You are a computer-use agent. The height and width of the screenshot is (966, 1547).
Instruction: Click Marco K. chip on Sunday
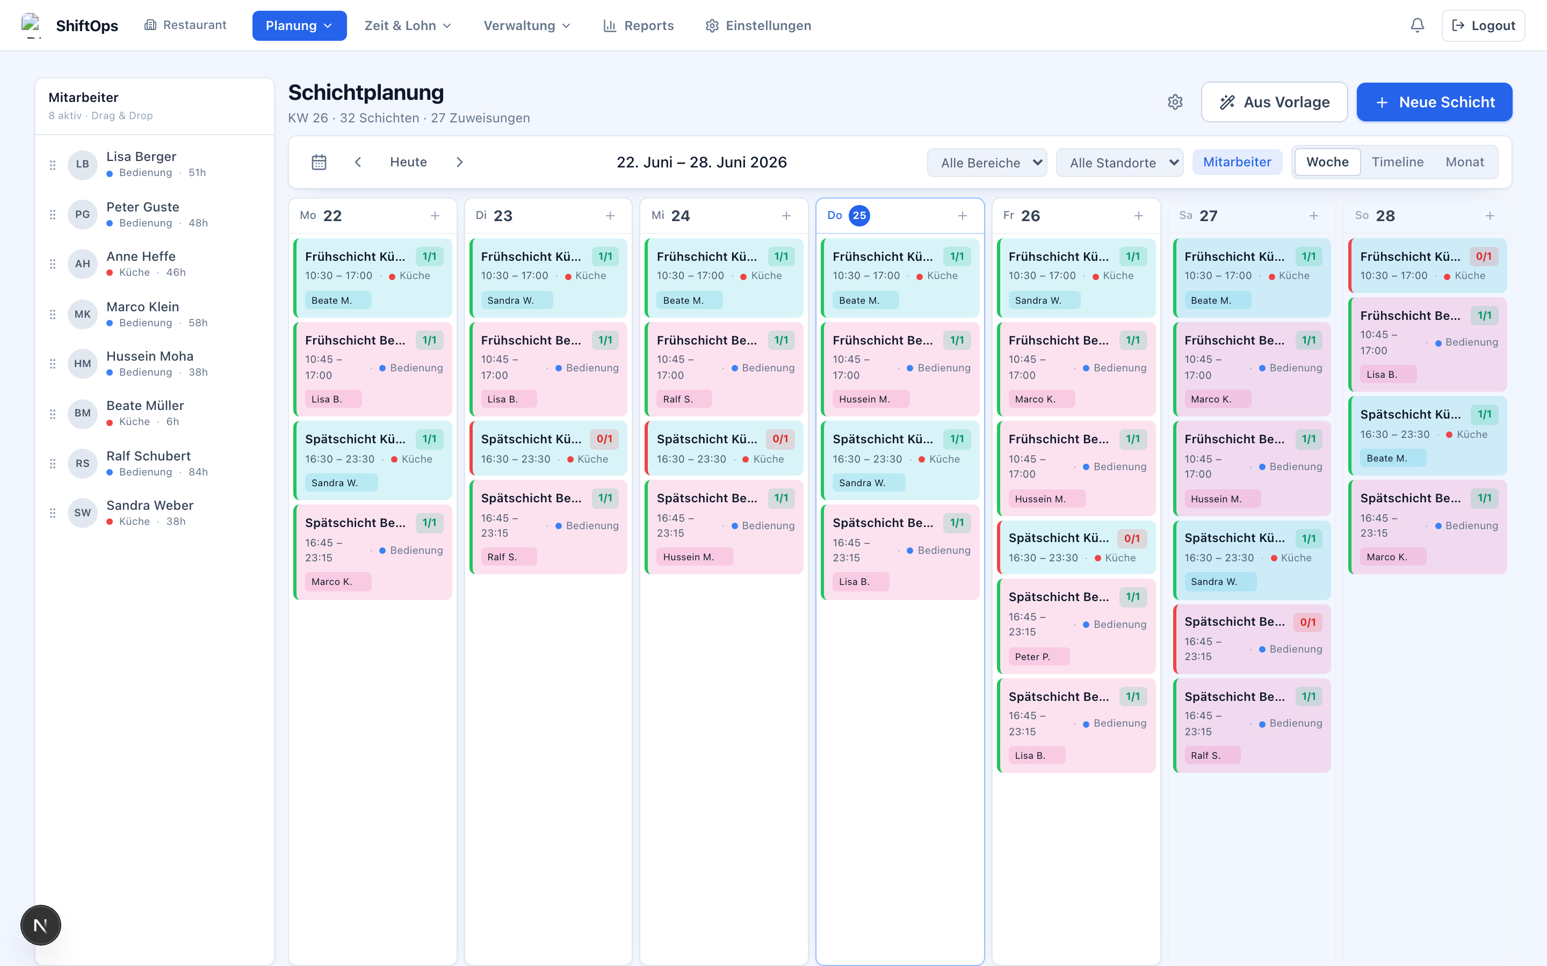1392,557
